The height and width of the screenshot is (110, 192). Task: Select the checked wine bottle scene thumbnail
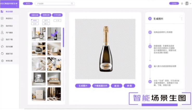(54, 34)
